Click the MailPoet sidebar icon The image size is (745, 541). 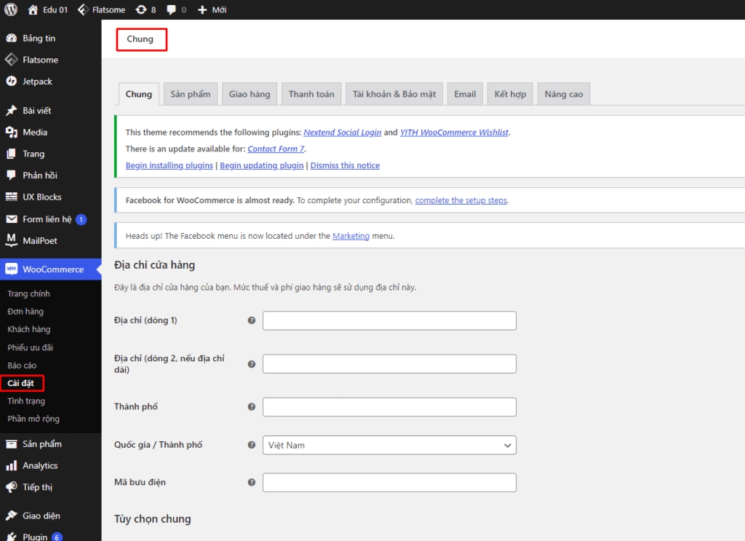[x=11, y=240]
